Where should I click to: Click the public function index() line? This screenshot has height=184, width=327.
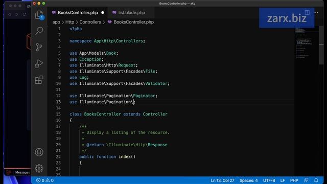point(107,157)
